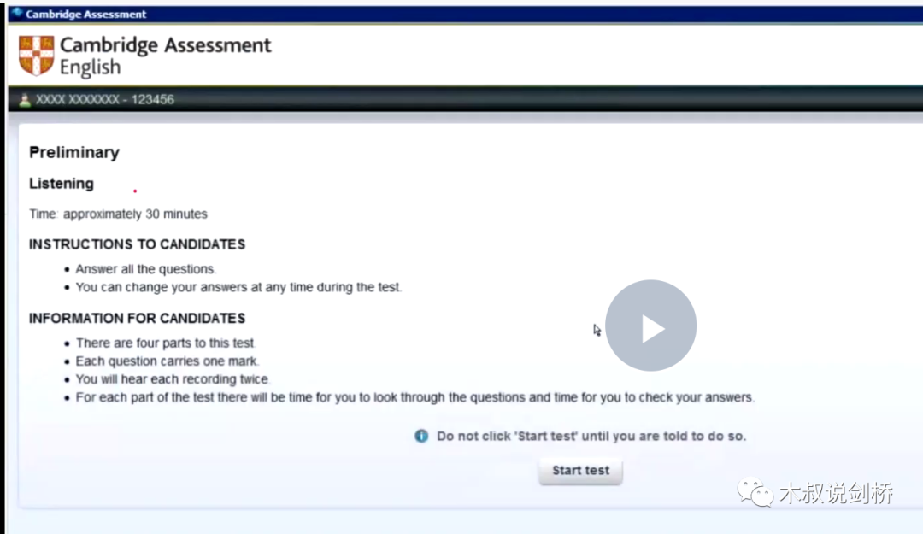Image resolution: width=923 pixels, height=534 pixels.
Task: Click the Start test button
Action: click(x=580, y=471)
